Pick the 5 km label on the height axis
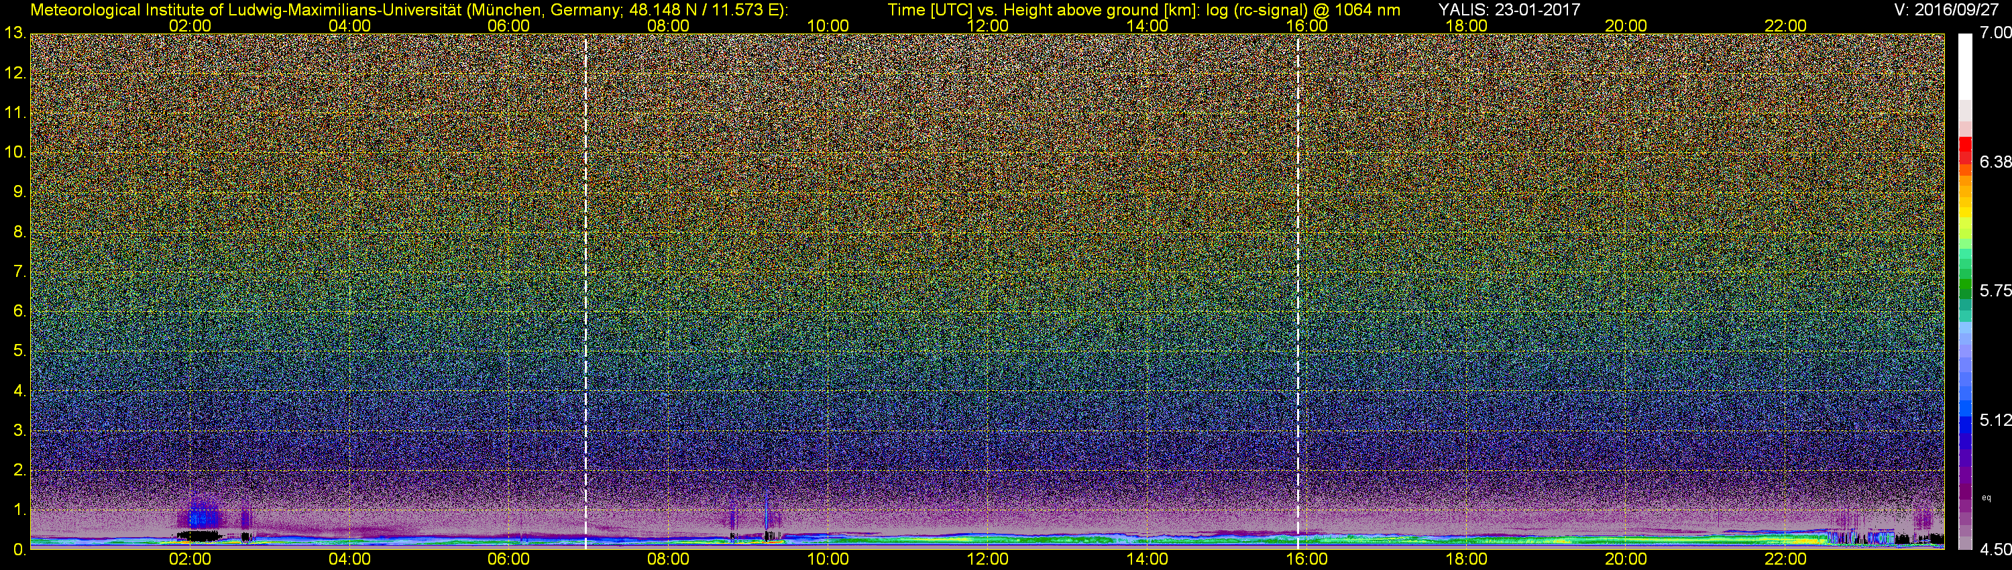The image size is (2012, 570). coord(19,351)
